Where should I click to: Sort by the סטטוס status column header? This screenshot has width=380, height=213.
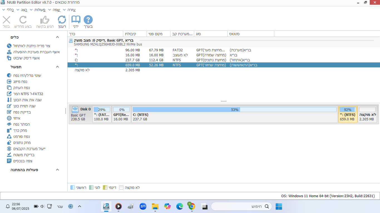(x=251, y=34)
